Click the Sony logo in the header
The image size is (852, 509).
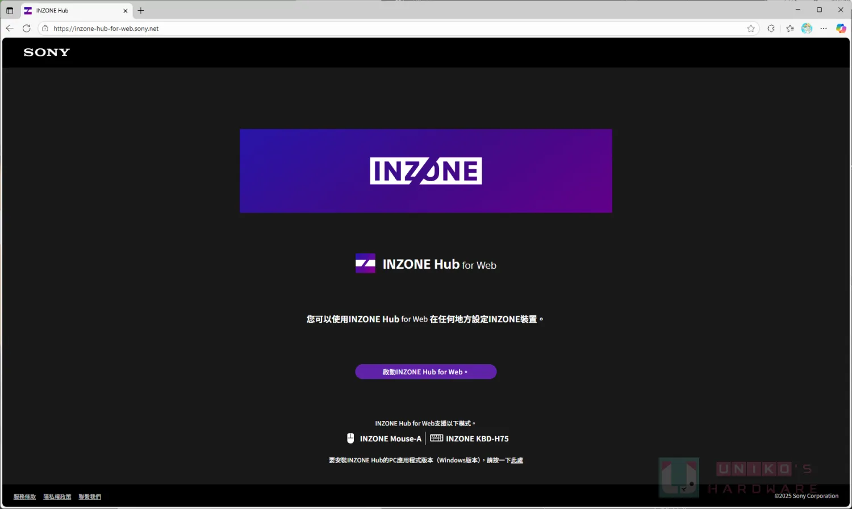[47, 52]
